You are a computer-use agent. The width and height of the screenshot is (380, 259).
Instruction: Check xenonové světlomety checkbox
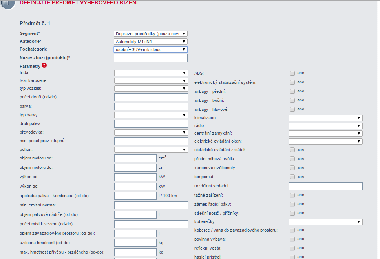coord(292,168)
